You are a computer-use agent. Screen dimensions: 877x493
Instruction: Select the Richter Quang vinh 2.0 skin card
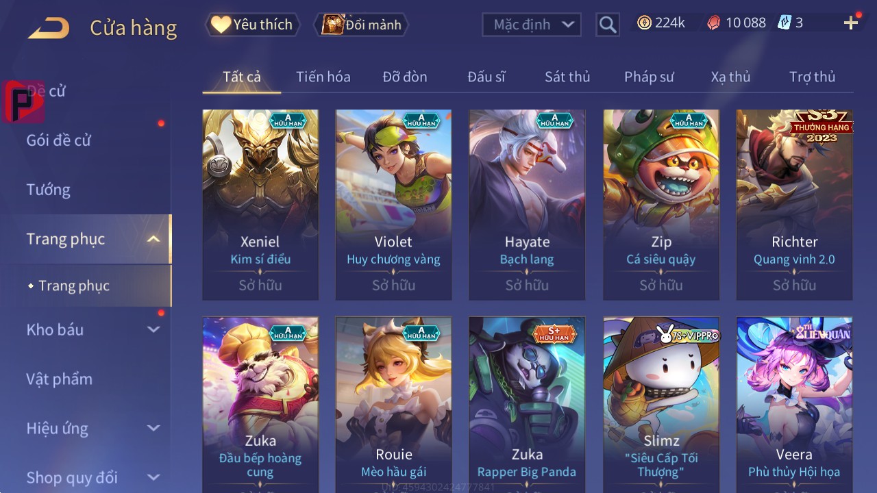[x=795, y=205]
